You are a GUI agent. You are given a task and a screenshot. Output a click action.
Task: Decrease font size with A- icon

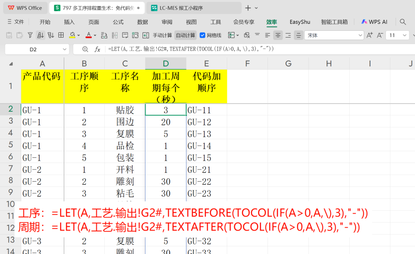point(380,35)
